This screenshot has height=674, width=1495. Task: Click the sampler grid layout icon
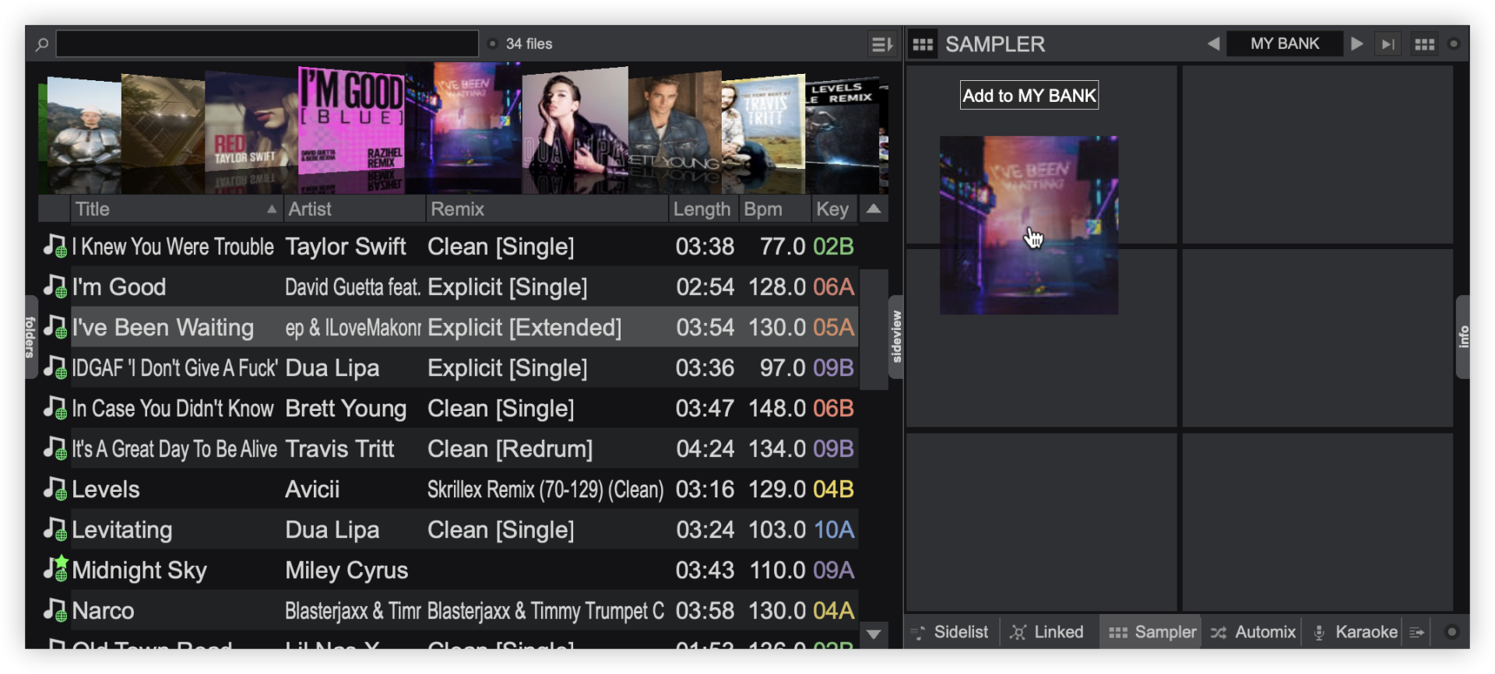pyautogui.click(x=1424, y=44)
